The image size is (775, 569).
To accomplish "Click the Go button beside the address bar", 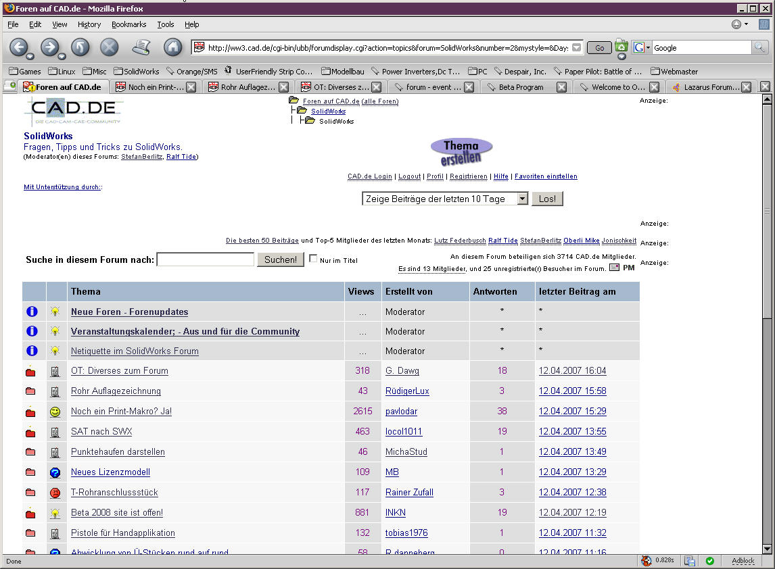I will click(x=599, y=48).
